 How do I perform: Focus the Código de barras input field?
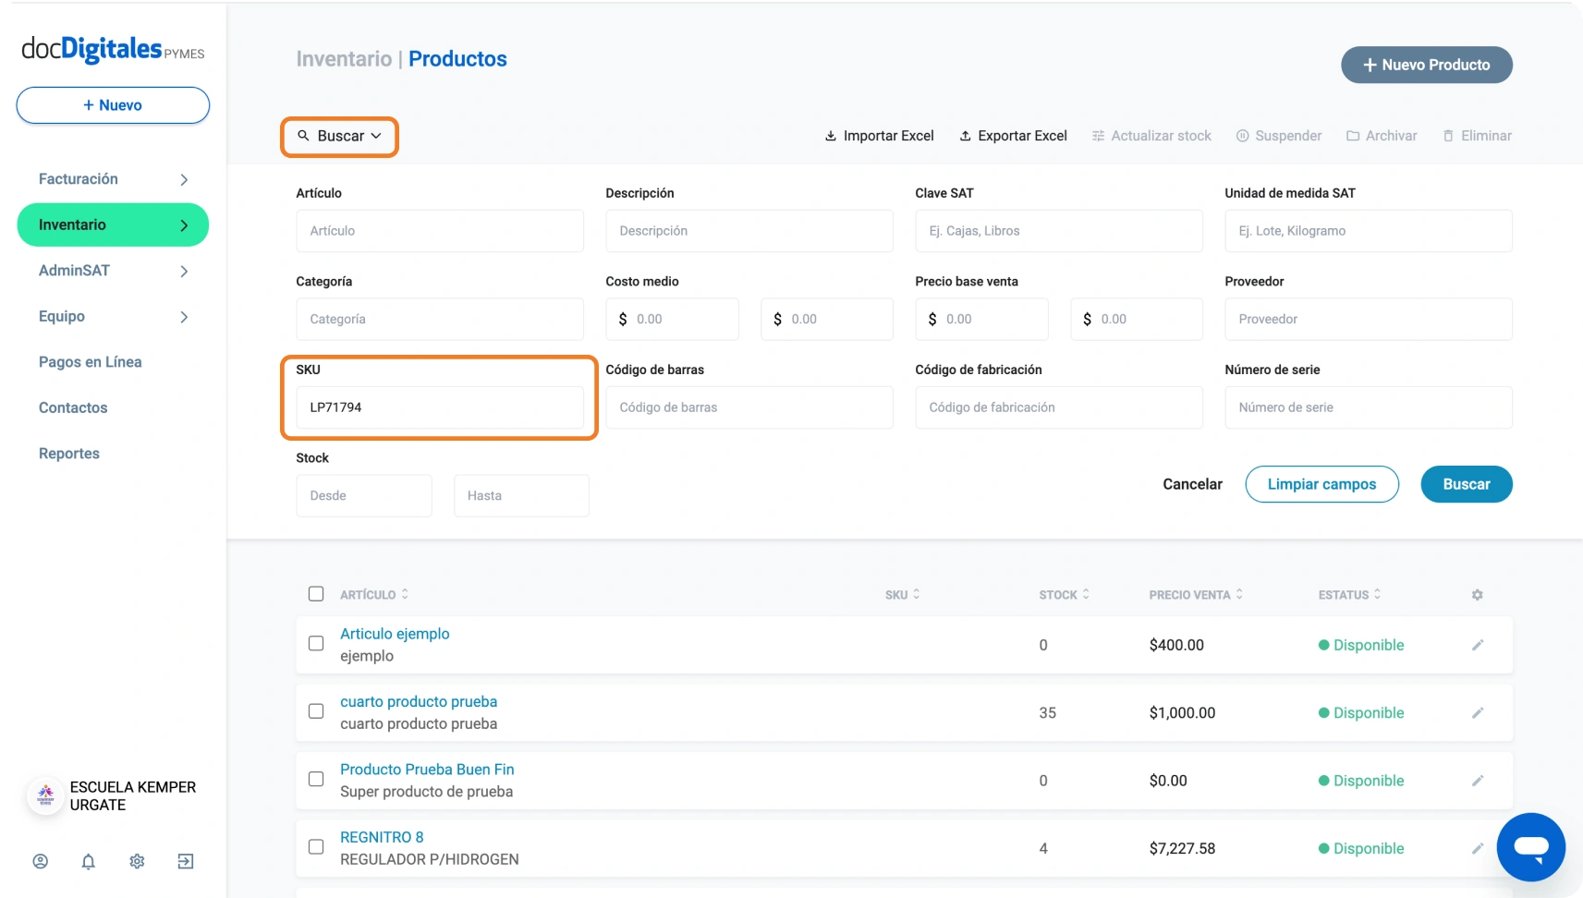click(749, 407)
